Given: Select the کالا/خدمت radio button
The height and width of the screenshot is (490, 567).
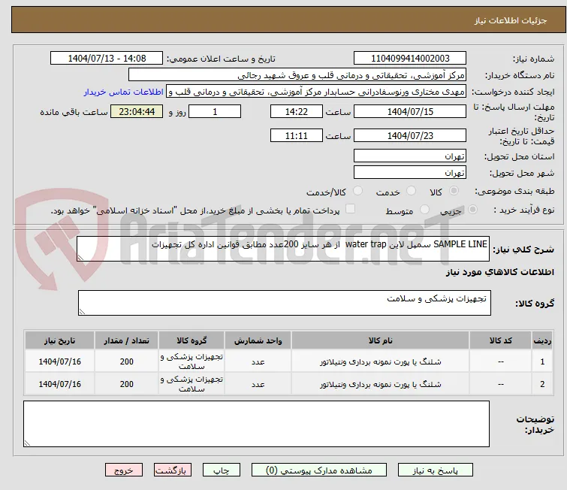Looking at the screenshot, I should [x=357, y=191].
